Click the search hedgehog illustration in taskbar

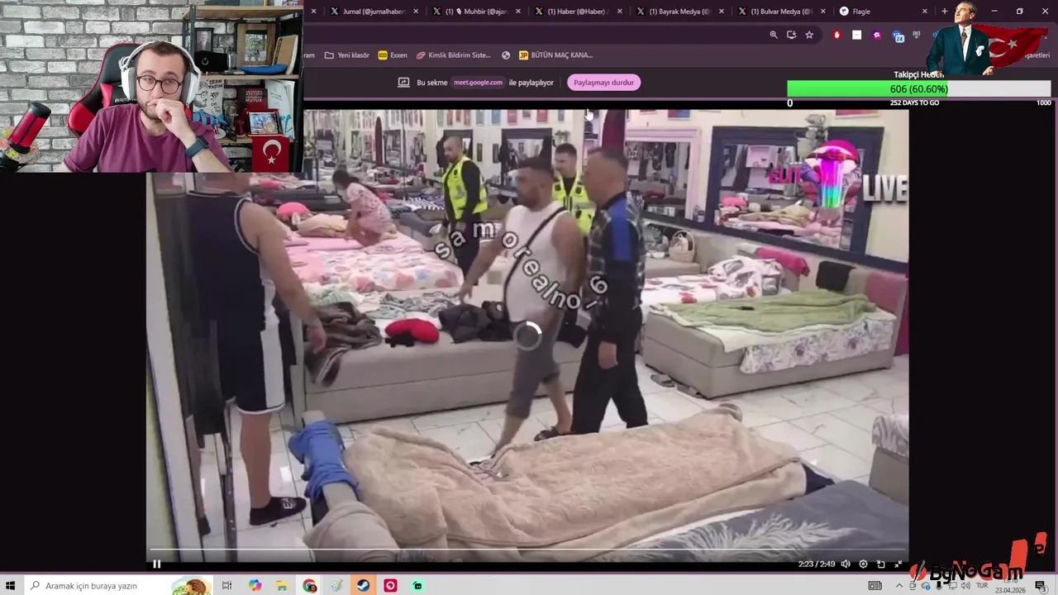pos(190,586)
